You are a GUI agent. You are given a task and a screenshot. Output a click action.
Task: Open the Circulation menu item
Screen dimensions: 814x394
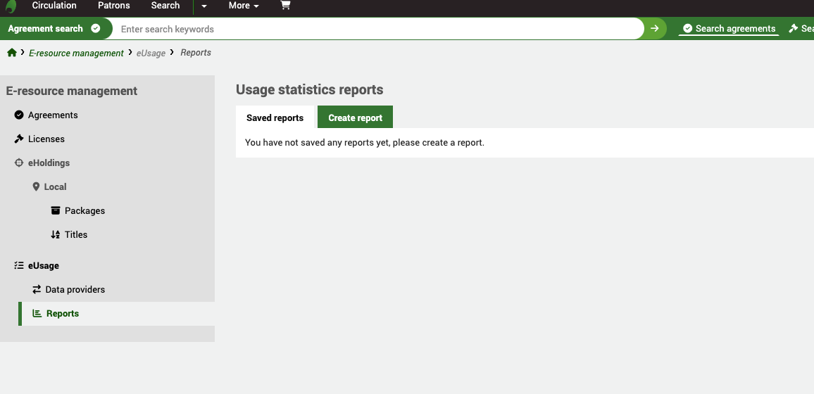[54, 6]
